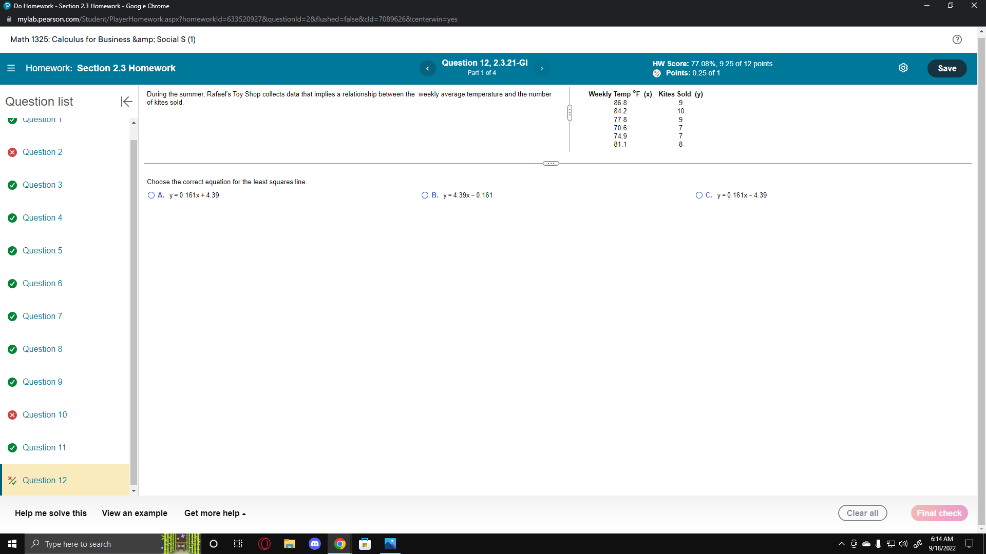
Task: Open Question 10 in the list
Action: point(45,415)
